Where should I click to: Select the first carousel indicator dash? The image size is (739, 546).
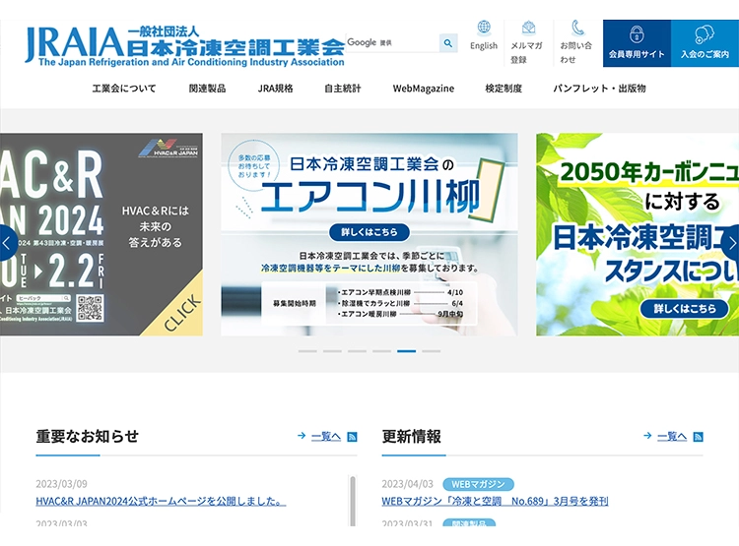(x=307, y=351)
